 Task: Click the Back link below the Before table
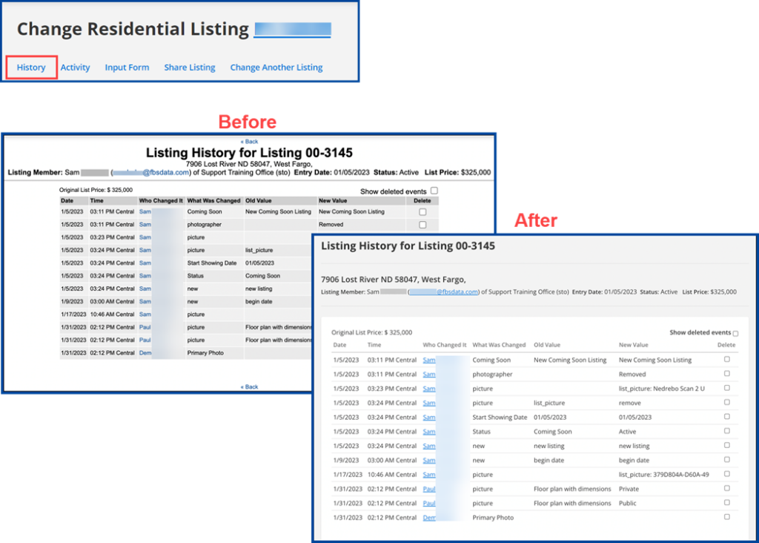pos(249,386)
